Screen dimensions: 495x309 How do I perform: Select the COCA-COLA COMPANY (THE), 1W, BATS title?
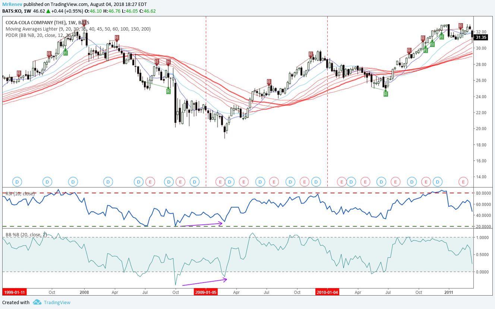(x=47, y=23)
